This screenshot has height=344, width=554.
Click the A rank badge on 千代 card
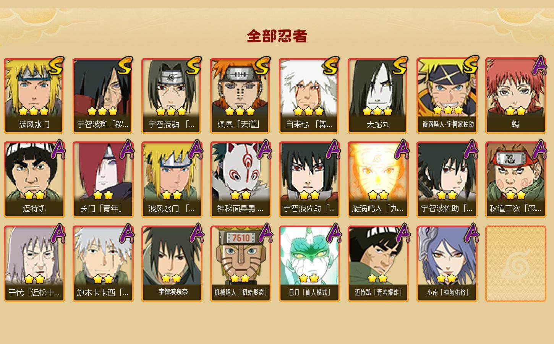pyautogui.click(x=57, y=233)
